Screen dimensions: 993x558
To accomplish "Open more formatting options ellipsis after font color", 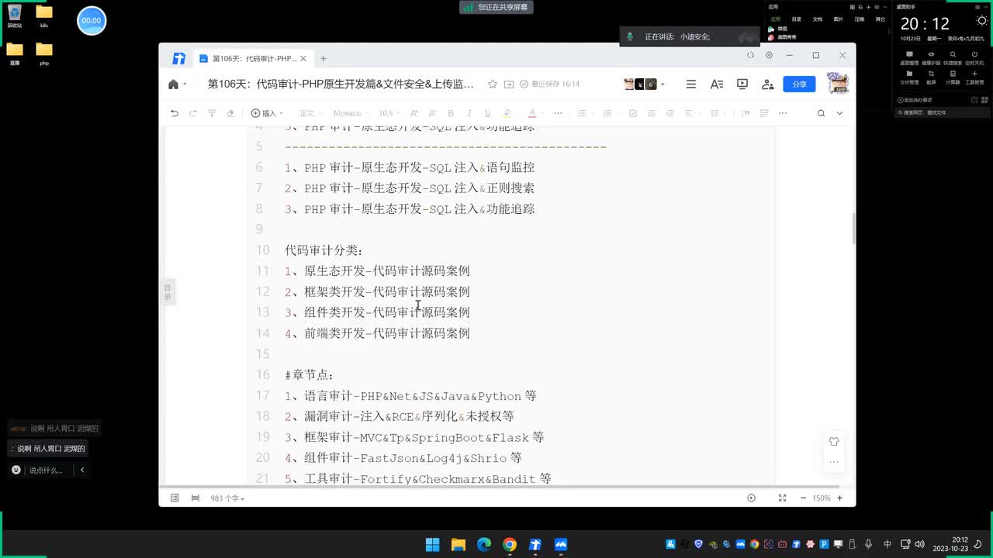I will 558,113.
